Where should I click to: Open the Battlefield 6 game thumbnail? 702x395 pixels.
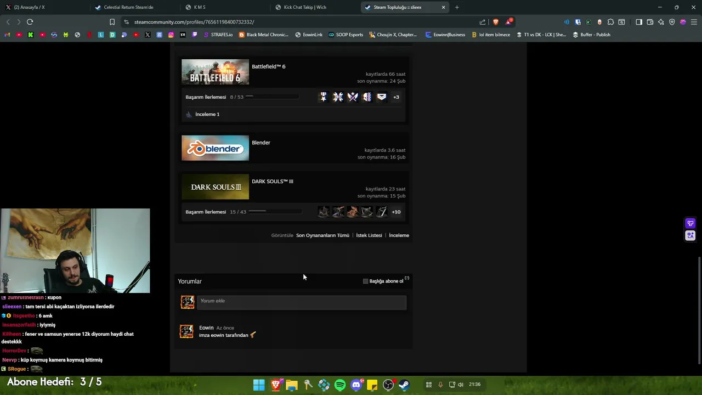[x=215, y=72]
